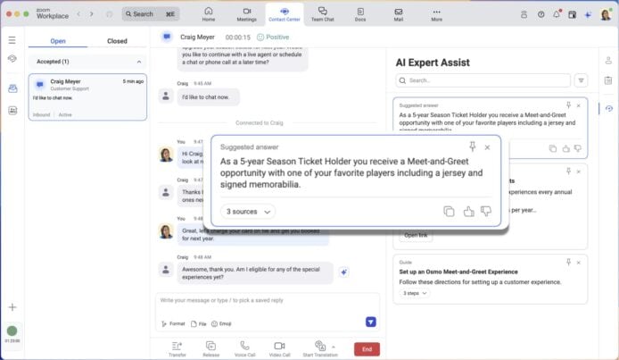Start a Voice Call with the customer
Screen dimensions: 619x360
[243, 348]
